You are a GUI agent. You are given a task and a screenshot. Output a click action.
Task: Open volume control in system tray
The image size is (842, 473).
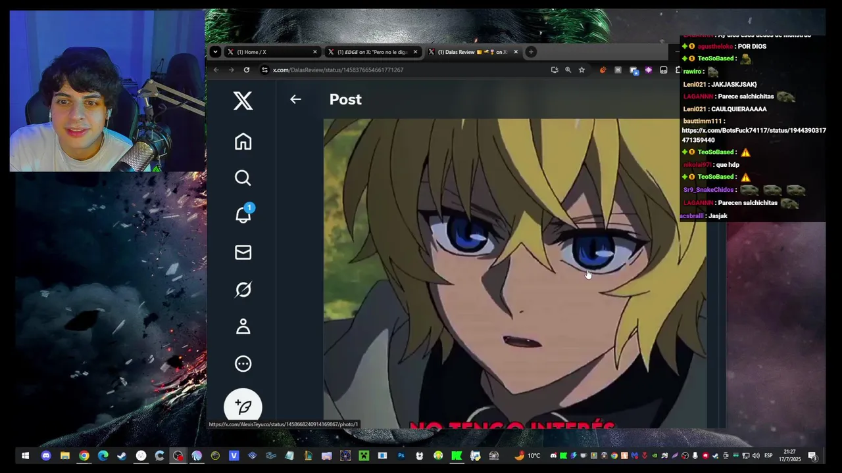(x=756, y=456)
